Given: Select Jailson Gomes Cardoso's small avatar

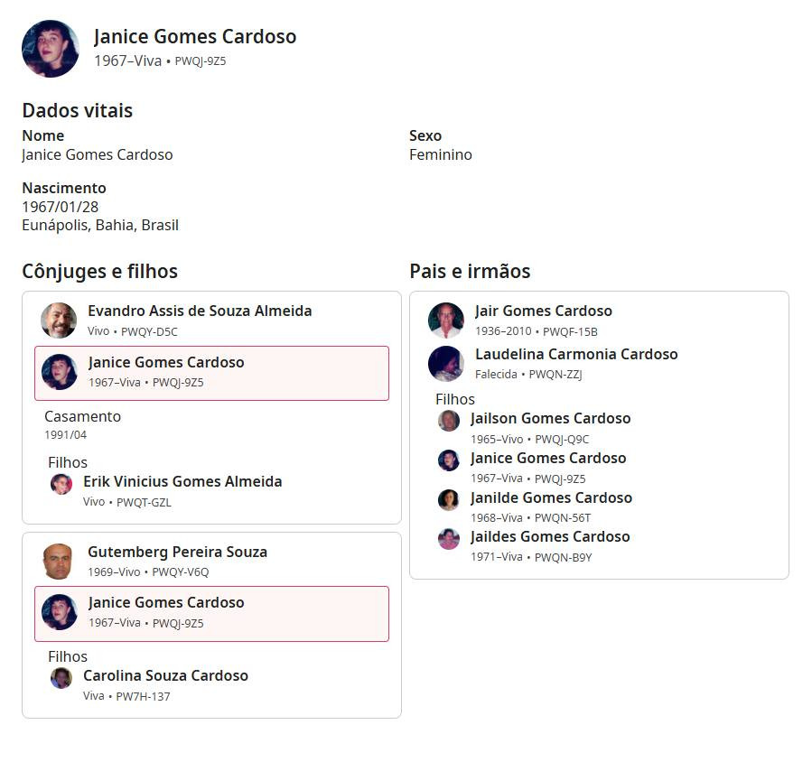Looking at the screenshot, I should [x=449, y=421].
